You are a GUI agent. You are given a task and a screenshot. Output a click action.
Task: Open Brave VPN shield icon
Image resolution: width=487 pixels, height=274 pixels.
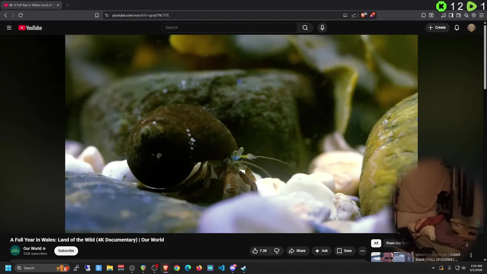[x=474, y=15]
